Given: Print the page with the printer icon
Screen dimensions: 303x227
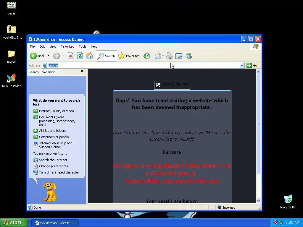Looking at the screenshot, I should click(x=170, y=56).
